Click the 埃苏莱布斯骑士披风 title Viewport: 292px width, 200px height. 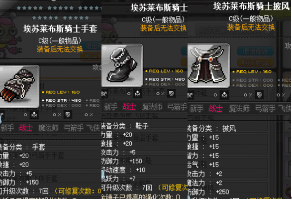click(x=251, y=6)
